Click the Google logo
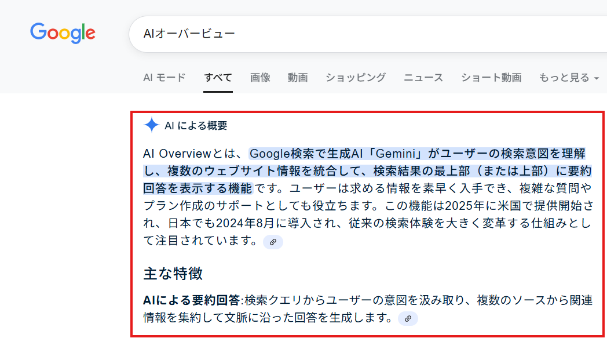 63,33
